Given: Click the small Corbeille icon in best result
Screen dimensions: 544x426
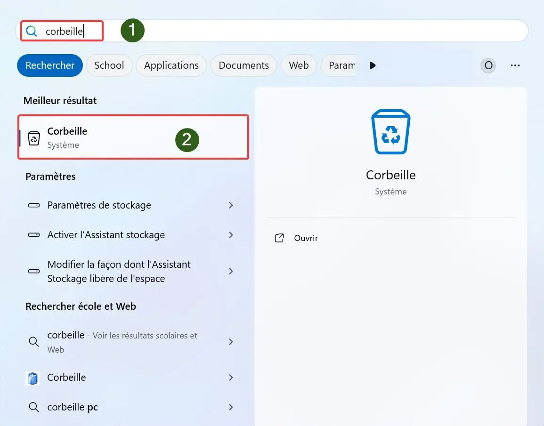Looking at the screenshot, I should click(33, 138).
